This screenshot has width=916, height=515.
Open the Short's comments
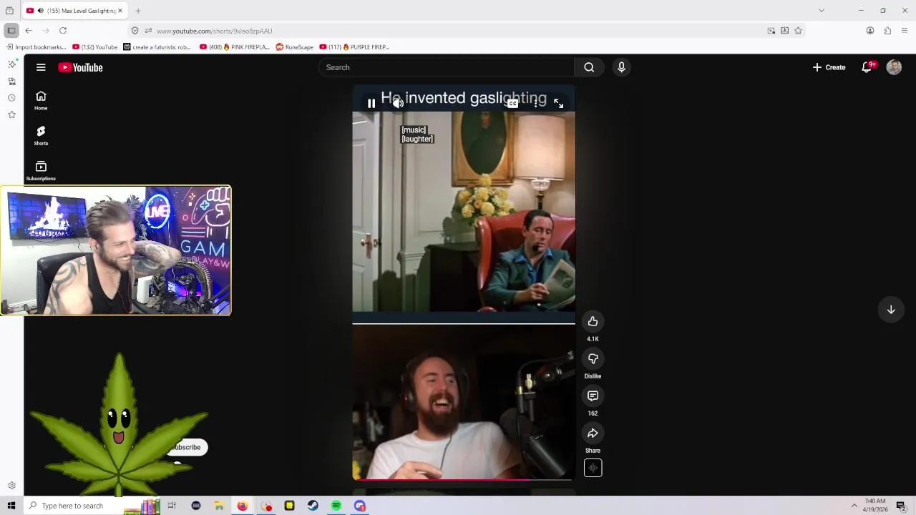[x=593, y=396]
